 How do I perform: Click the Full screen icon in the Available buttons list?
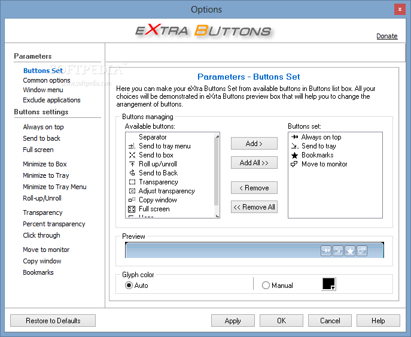pos(132,209)
